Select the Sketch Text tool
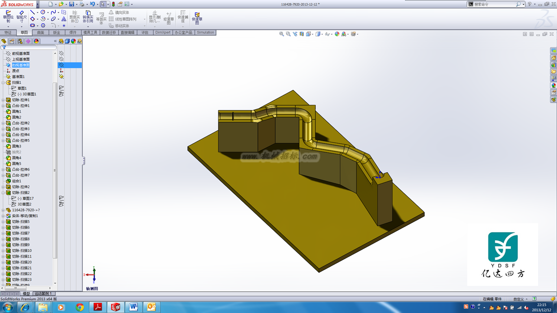This screenshot has width=557, height=313. pos(64,19)
